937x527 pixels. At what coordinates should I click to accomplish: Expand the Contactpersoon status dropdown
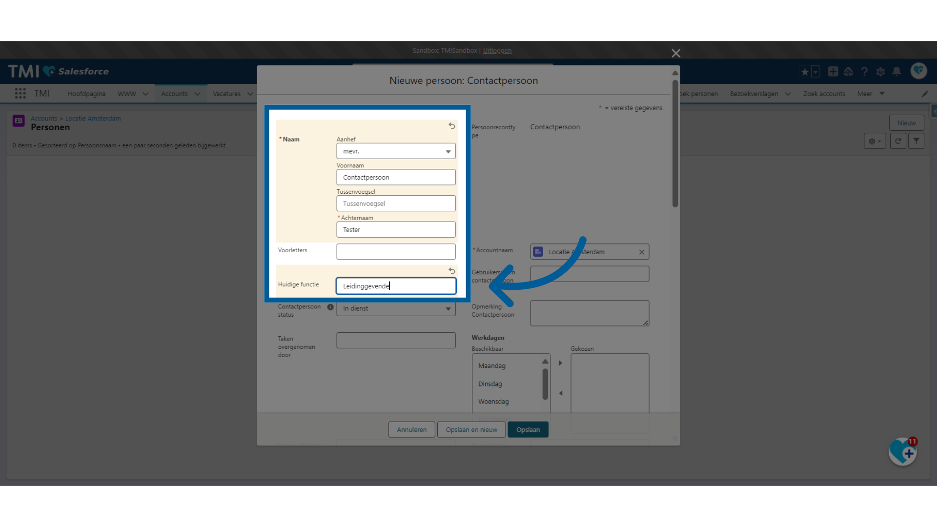point(396,308)
